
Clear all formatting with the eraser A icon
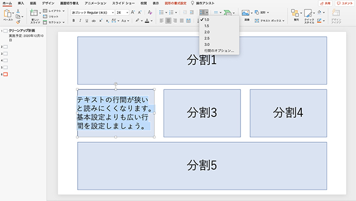[x=150, y=13]
